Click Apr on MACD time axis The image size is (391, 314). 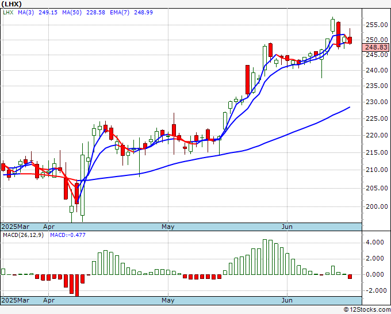(49, 300)
